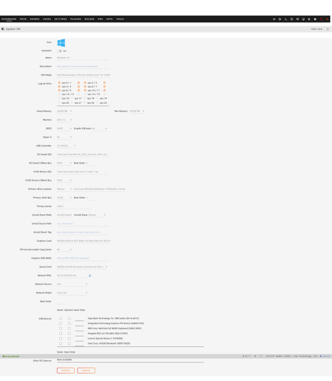Open the Shares menu tab
Viewport: 332px width, 381px height.
coord(35,19)
